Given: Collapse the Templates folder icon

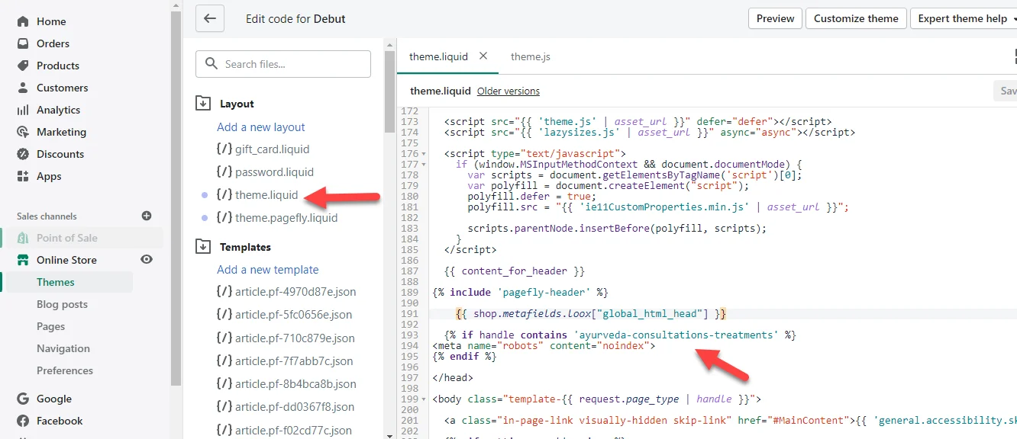Looking at the screenshot, I should pyautogui.click(x=203, y=246).
